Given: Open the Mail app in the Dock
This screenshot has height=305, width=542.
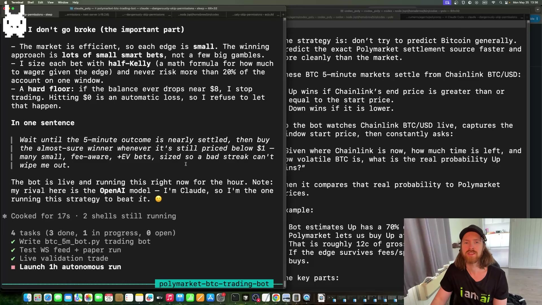Looking at the screenshot, I should click(68, 298).
